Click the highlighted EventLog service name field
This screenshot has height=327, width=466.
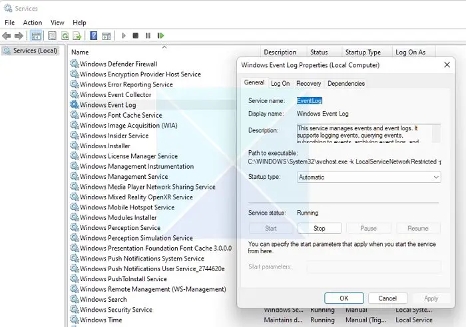[310, 100]
